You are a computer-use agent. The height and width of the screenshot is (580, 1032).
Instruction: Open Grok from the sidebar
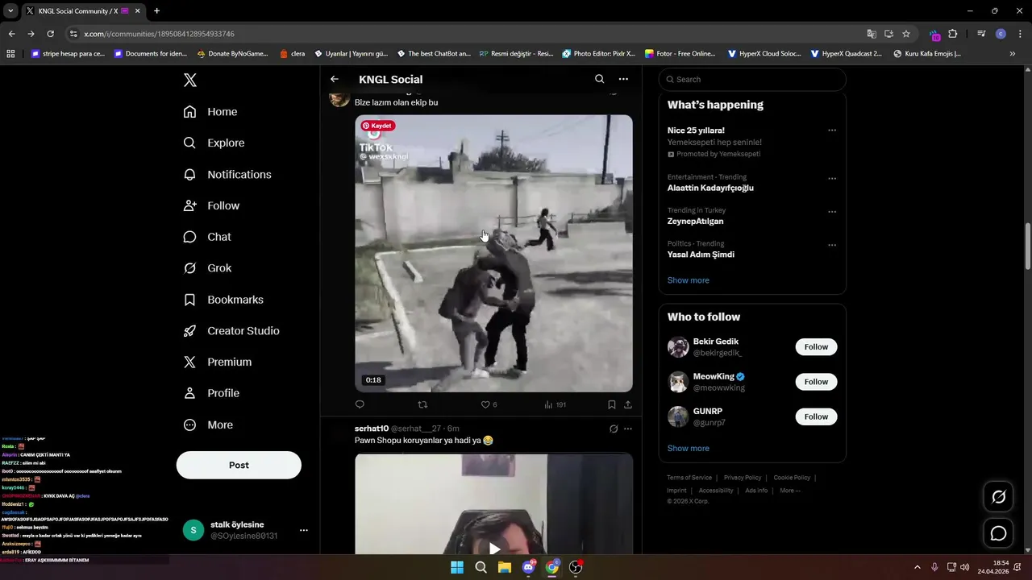207,268
